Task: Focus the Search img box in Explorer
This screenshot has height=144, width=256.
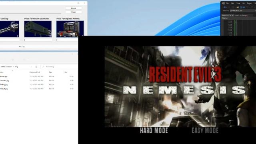Action: coord(60,67)
